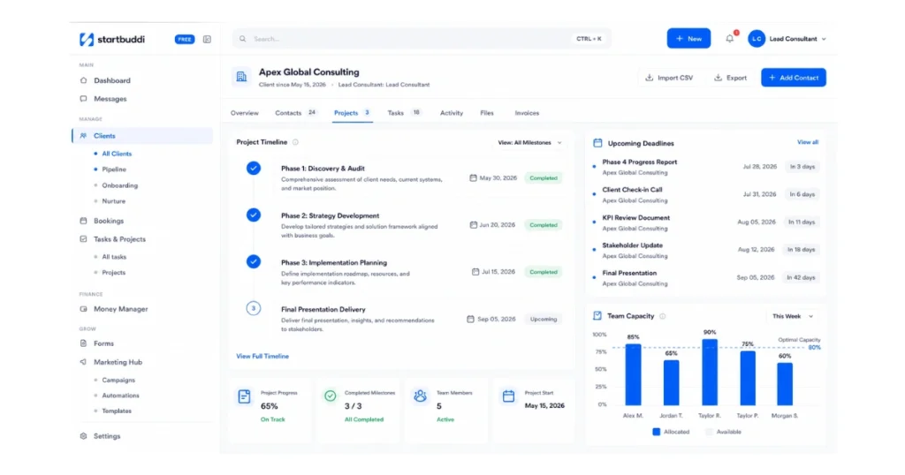Open the Tasks tab
This screenshot has height=475, width=905.
404,113
